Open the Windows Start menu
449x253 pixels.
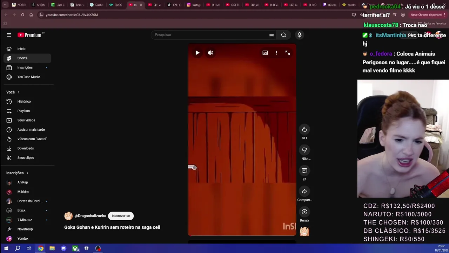[6, 248]
